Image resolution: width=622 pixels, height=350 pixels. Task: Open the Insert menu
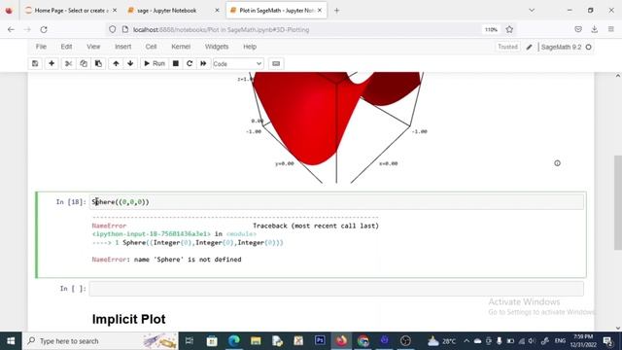(x=123, y=47)
